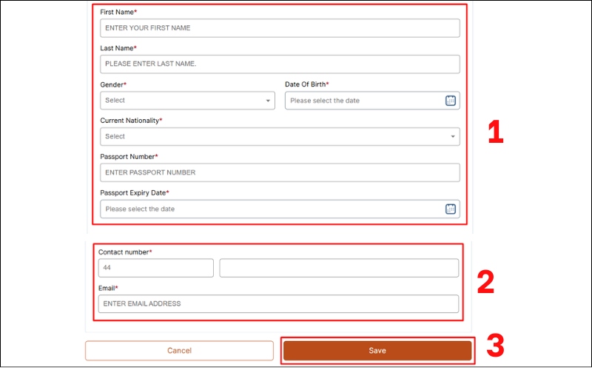The height and width of the screenshot is (370, 592).
Task: Open the Passport Expiry Date calendar icon
Action: coord(451,209)
